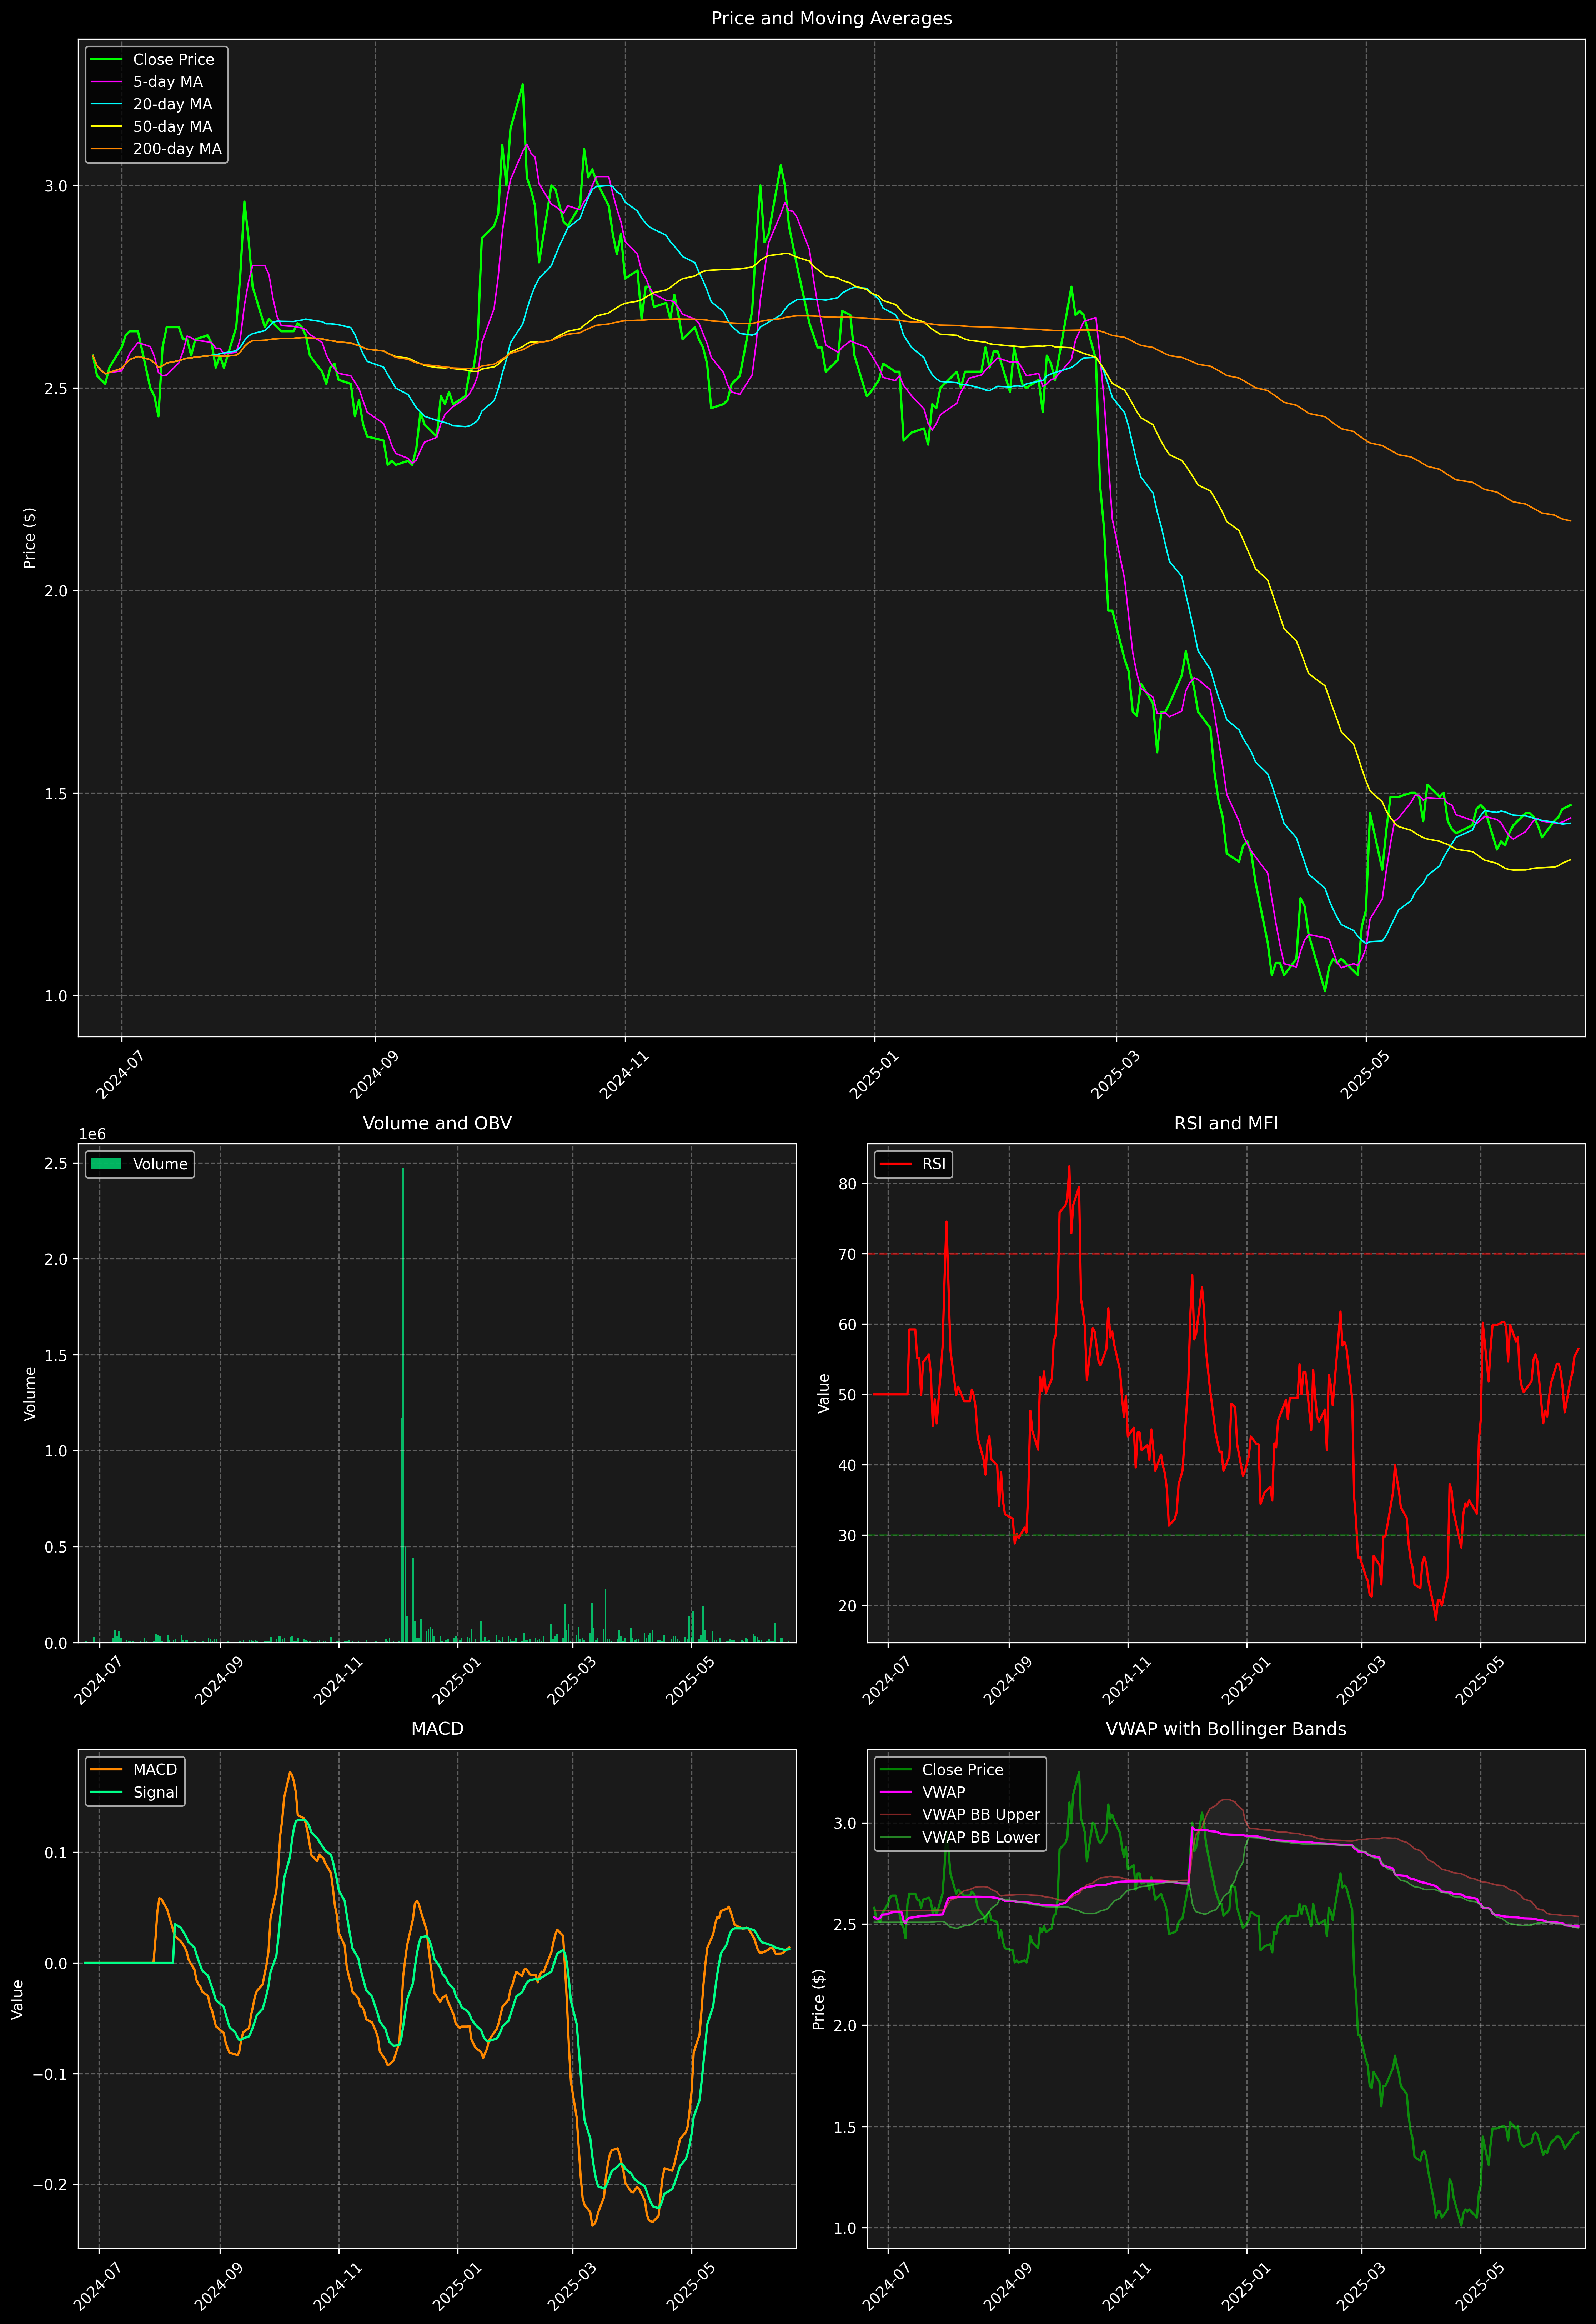1596x2324 pixels.
Task: Click the "1.0" y-axis tick on top chart
Action: [56, 996]
